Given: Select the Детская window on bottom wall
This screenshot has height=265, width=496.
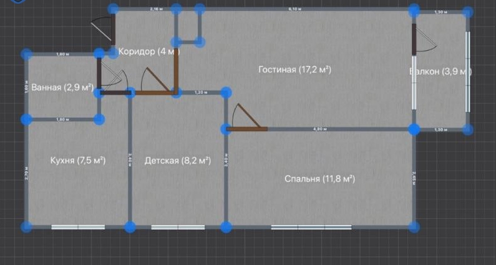Looking at the screenshot, I should click(x=178, y=227).
